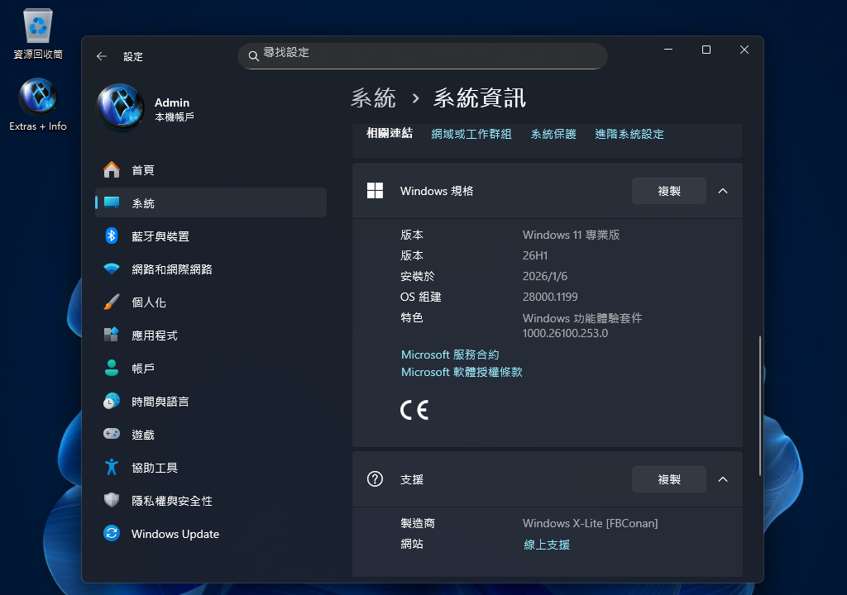This screenshot has height=595, width=847.
Task: Open the 帳戶 person icon
Action: tap(112, 368)
